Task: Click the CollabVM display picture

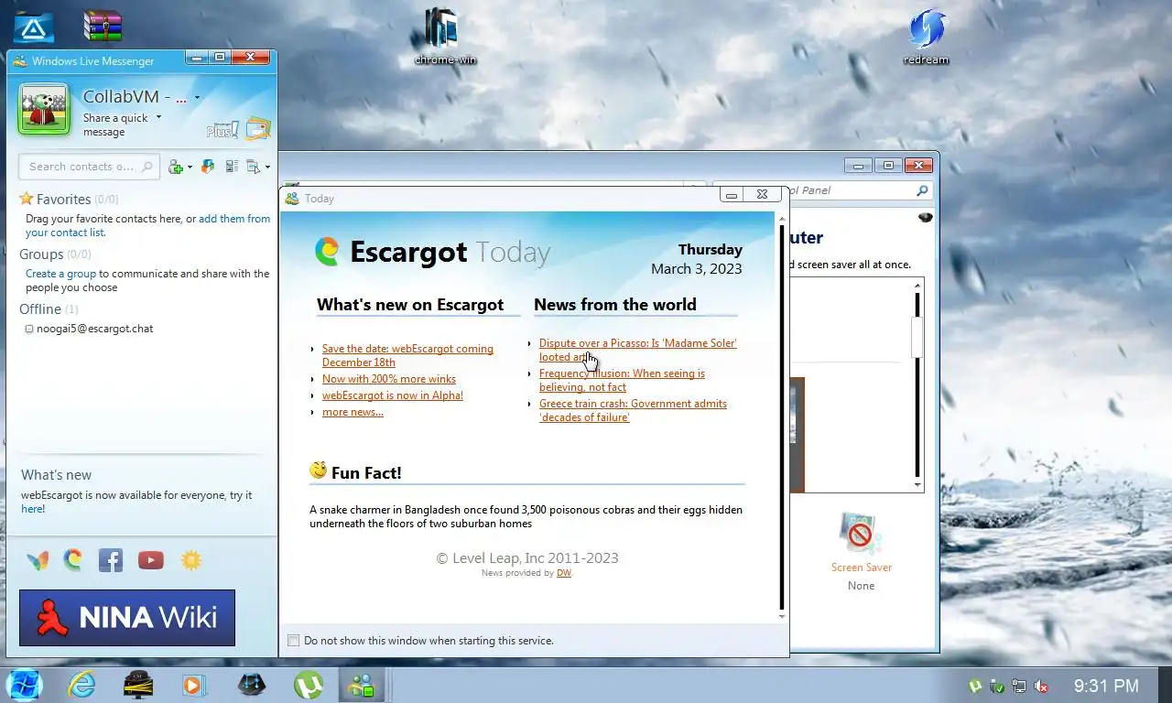Action: pos(44,110)
